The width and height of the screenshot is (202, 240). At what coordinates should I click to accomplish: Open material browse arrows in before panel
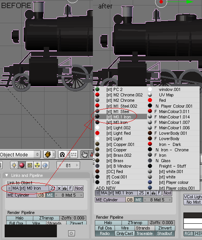[9, 188]
